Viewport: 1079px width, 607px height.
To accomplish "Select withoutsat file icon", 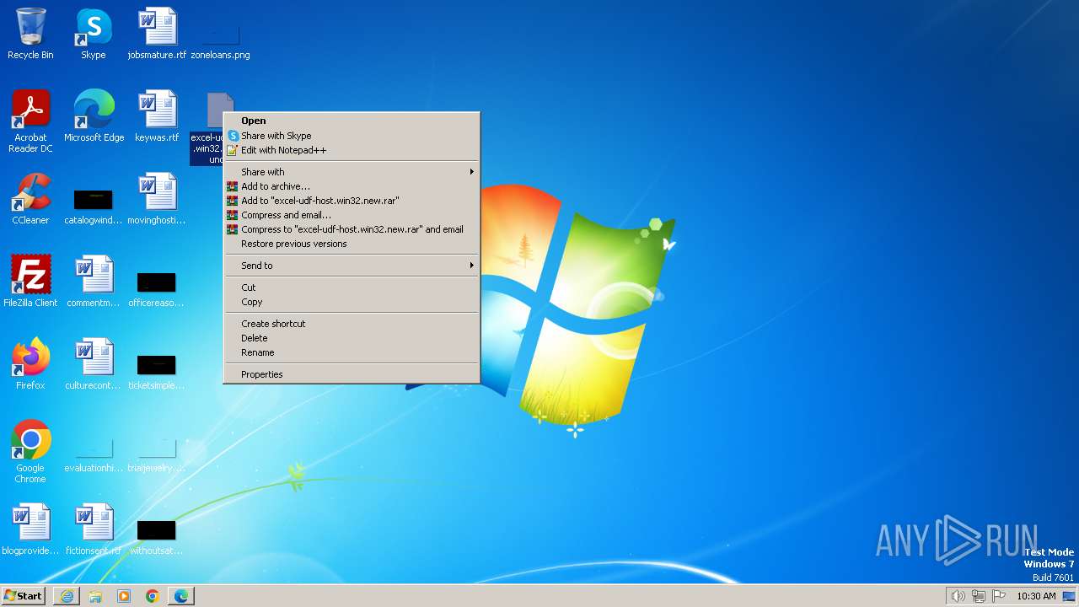I will point(157,536).
